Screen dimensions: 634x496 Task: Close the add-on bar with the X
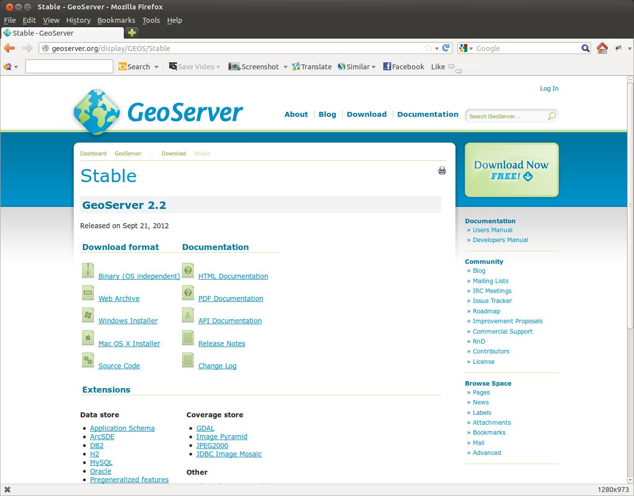point(7,490)
